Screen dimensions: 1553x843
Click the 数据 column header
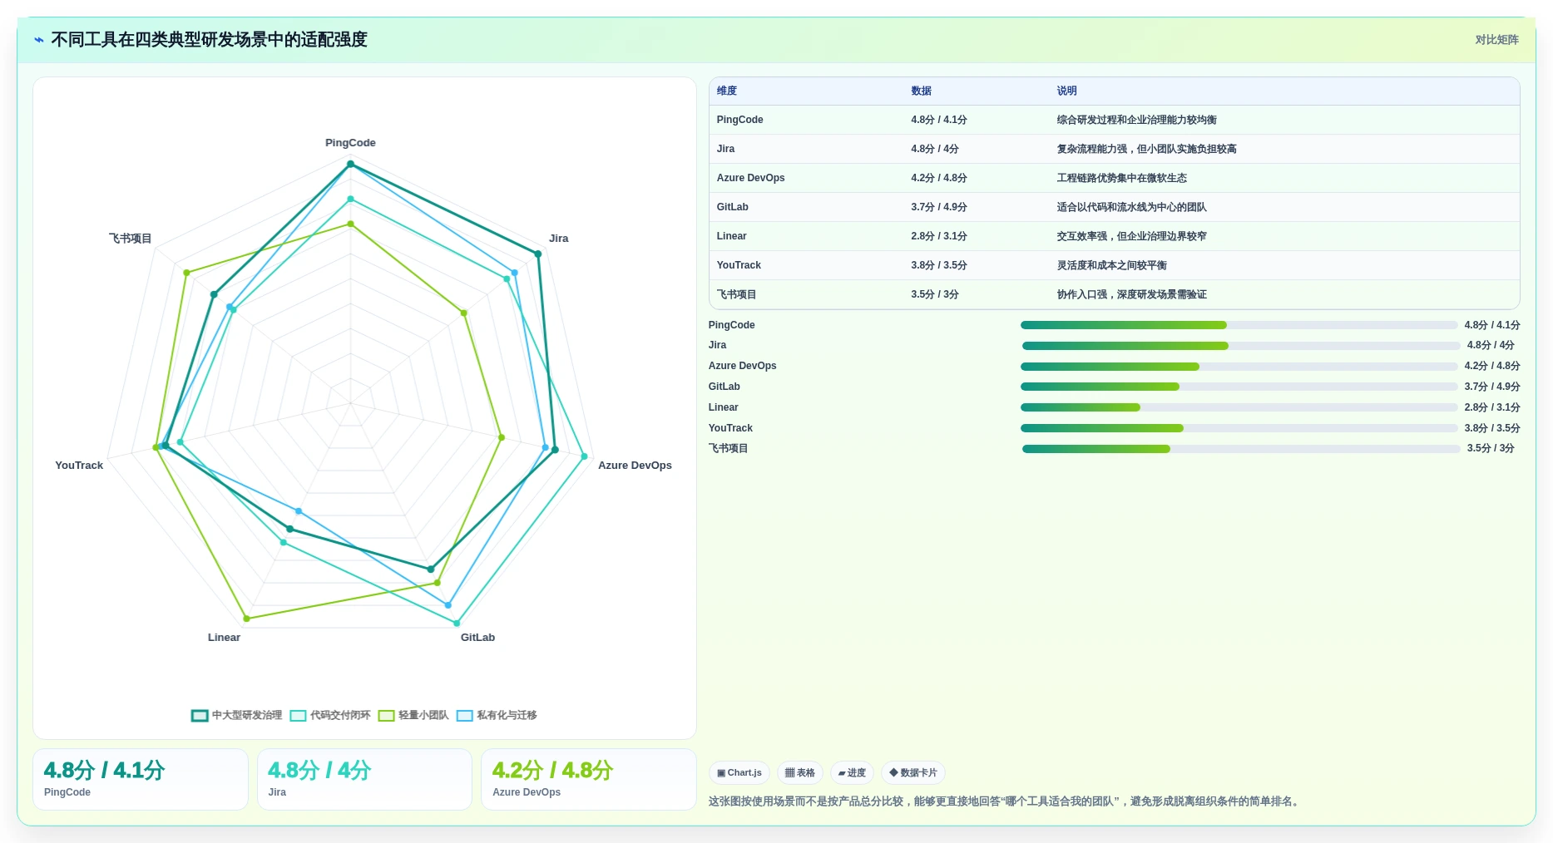921,91
